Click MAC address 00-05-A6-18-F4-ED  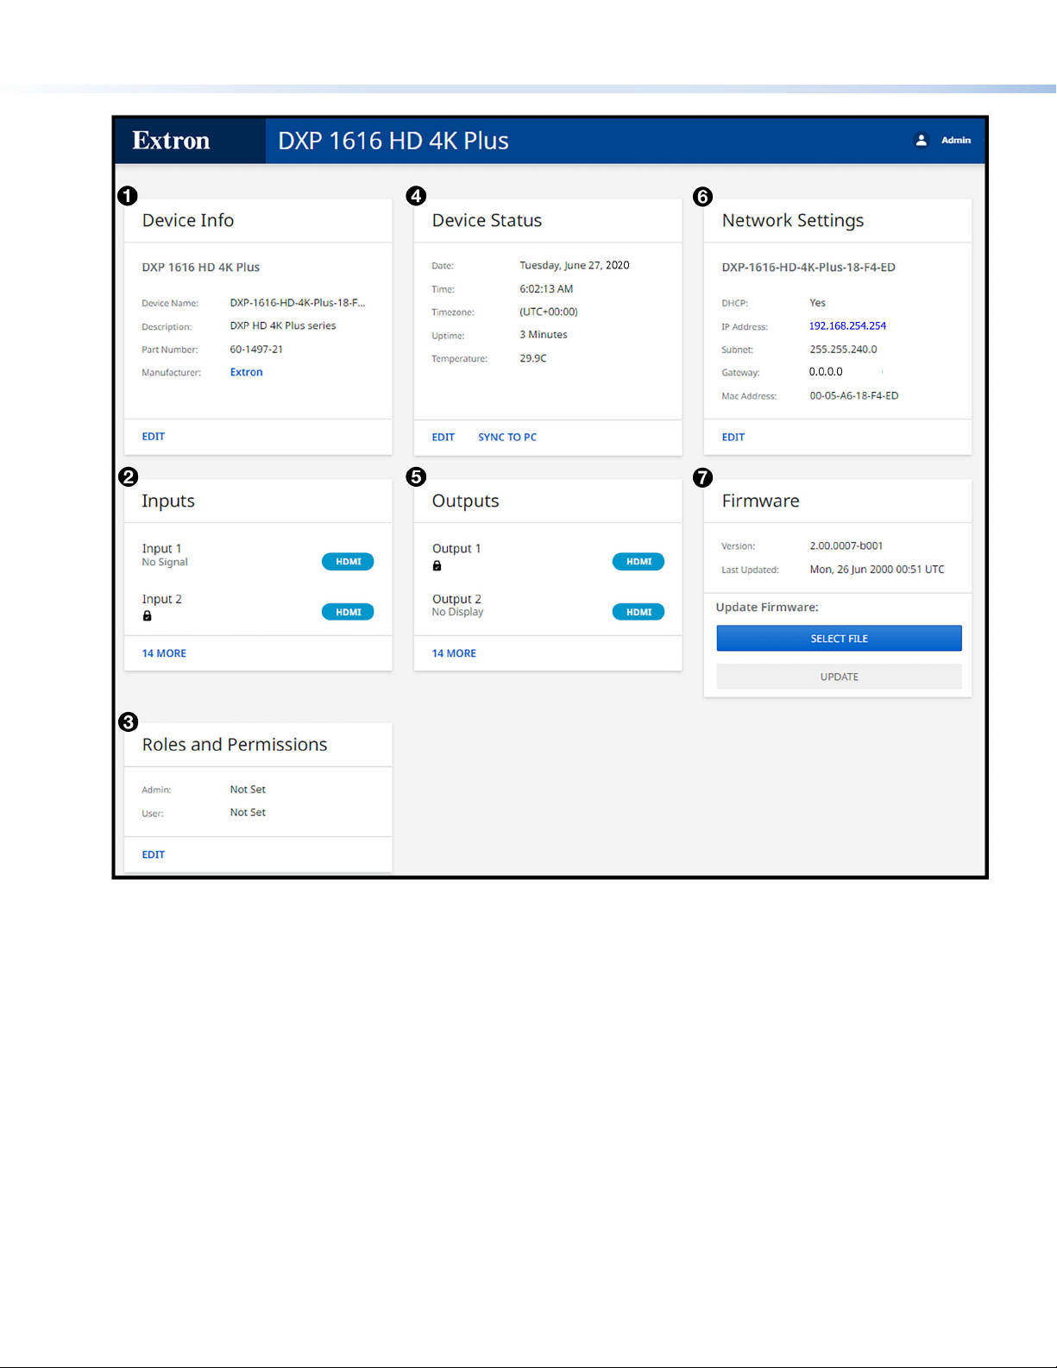pyautogui.click(x=854, y=396)
